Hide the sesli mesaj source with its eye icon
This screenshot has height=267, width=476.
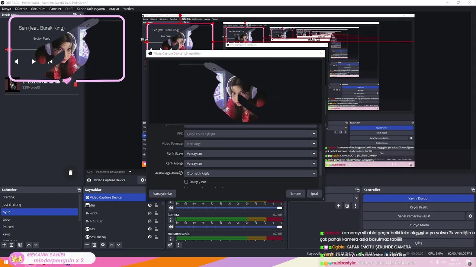pos(150,237)
